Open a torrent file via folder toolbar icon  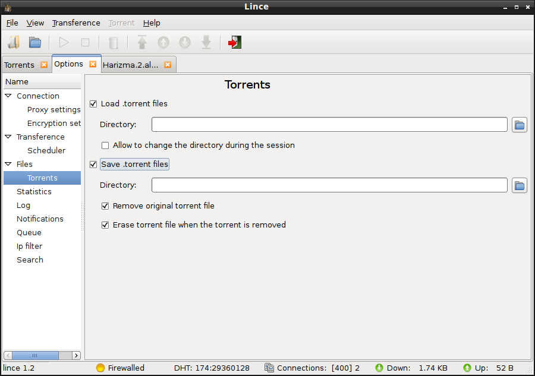pos(35,43)
